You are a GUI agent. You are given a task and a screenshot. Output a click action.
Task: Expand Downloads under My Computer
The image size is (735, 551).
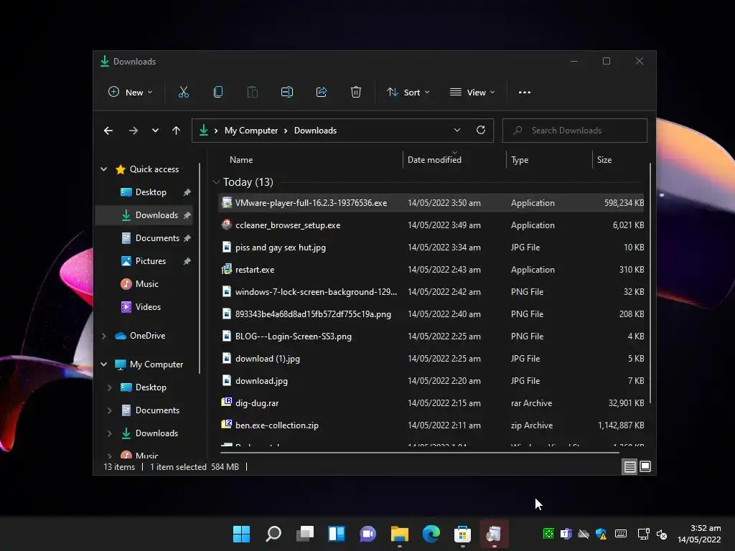click(109, 433)
